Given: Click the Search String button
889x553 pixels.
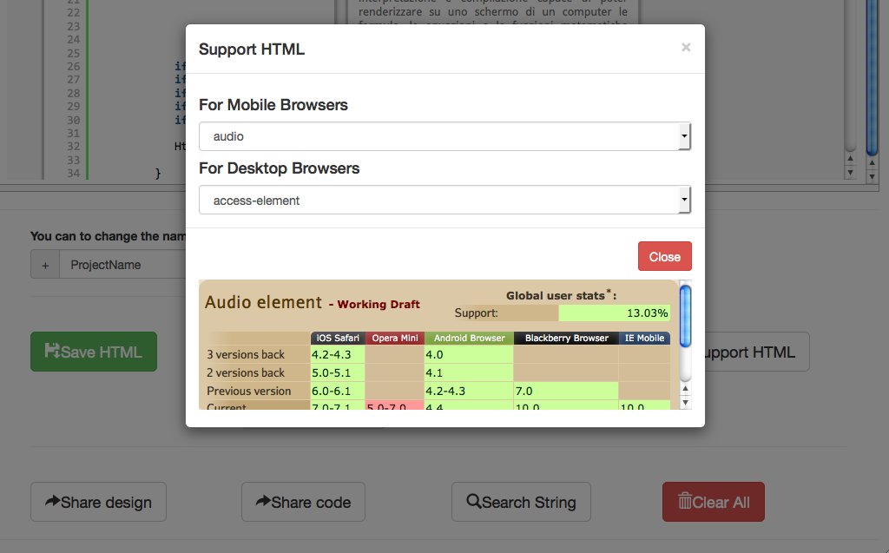Looking at the screenshot, I should [x=521, y=502].
